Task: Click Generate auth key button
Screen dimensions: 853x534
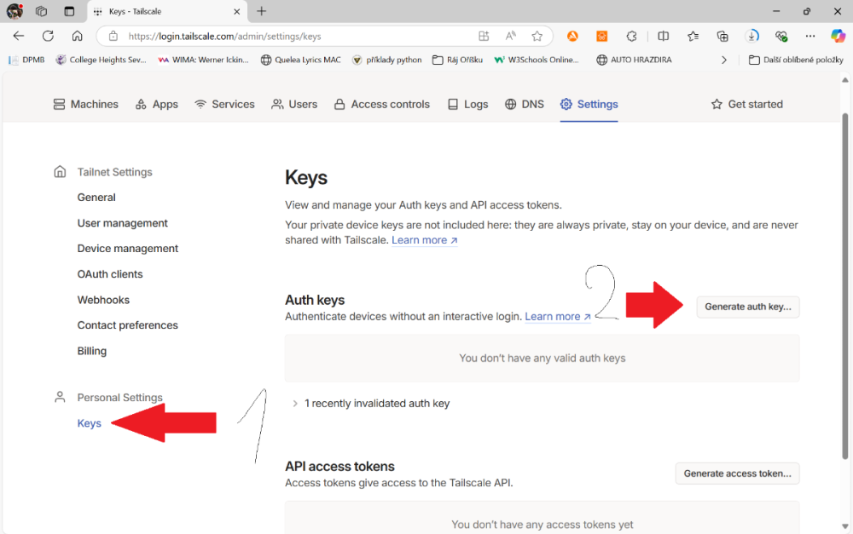Action: [x=747, y=307]
